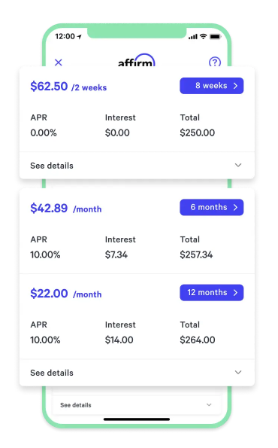Click the $42.89 /month price
Screen dimensions: 278x448
tap(66, 209)
